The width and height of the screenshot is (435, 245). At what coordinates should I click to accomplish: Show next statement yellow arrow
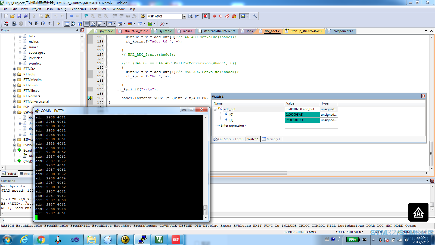(x=58, y=24)
